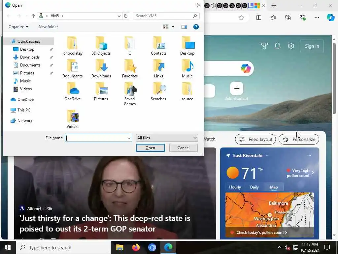Open Edge Settings and more menu
338x254 pixels.
[317, 18]
